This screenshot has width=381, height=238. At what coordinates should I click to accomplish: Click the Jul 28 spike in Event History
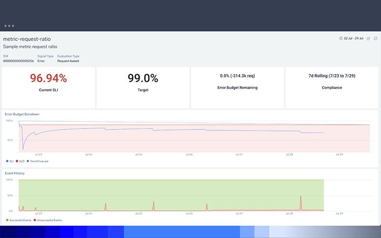301,203
